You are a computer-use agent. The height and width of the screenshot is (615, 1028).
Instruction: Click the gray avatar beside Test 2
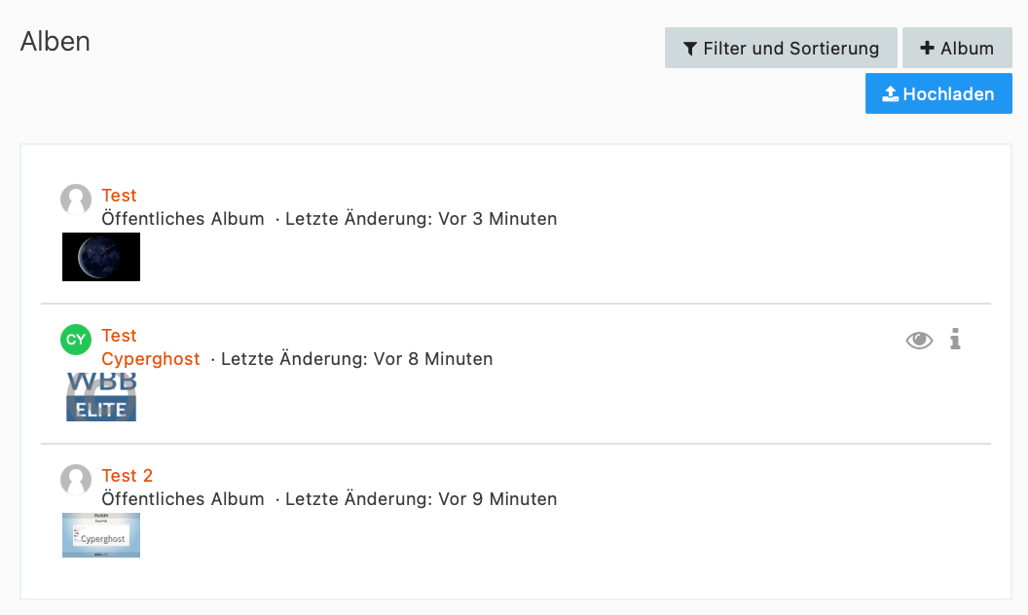(x=76, y=480)
